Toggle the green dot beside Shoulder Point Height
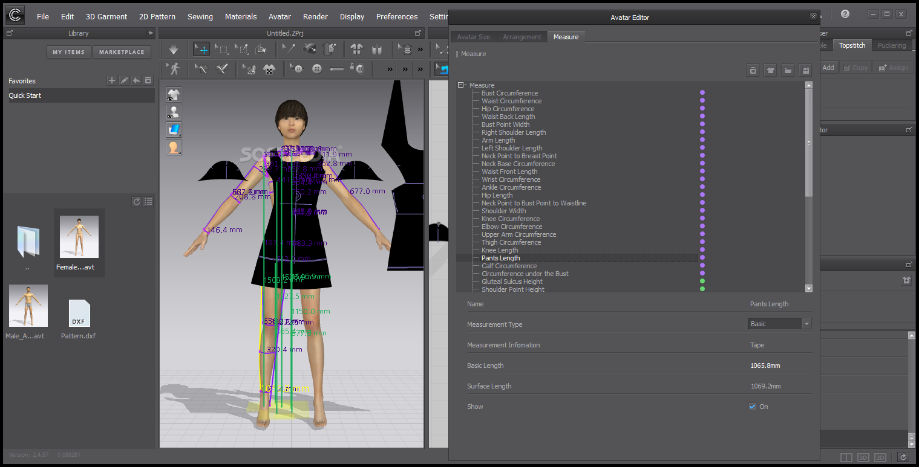 pyautogui.click(x=702, y=289)
